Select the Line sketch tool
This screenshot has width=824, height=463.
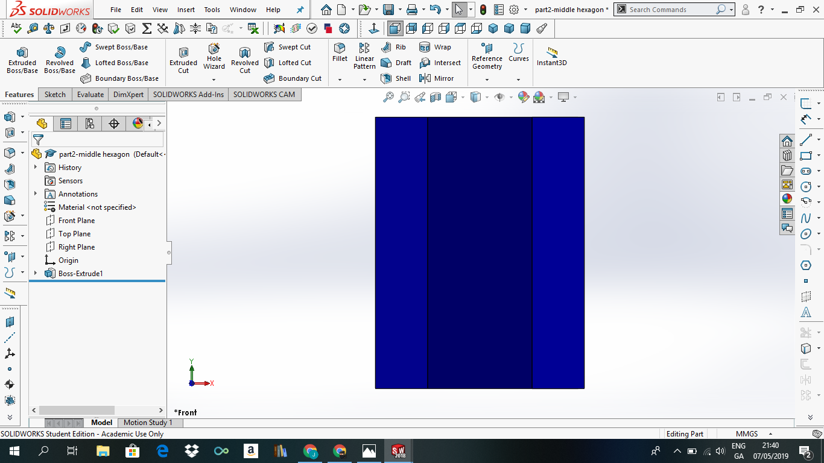point(807,140)
